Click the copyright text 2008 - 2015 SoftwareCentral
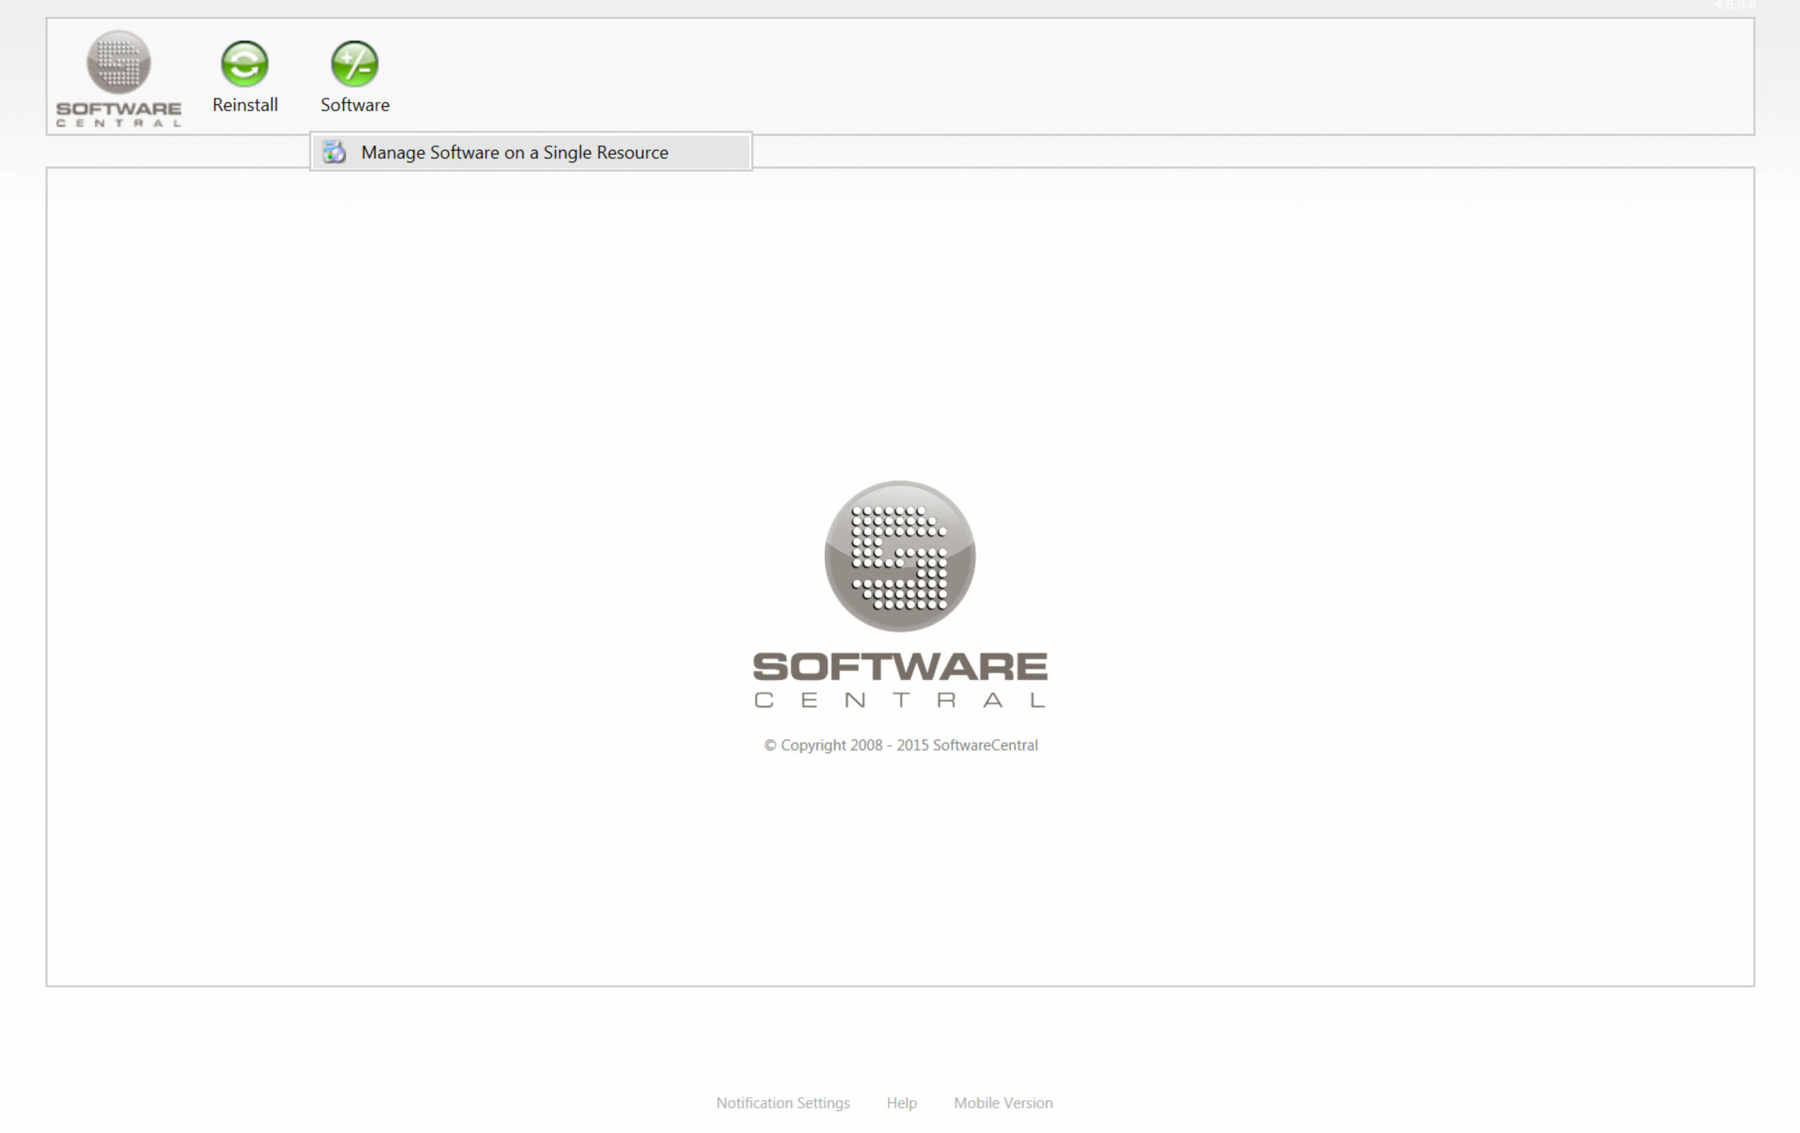 [901, 745]
